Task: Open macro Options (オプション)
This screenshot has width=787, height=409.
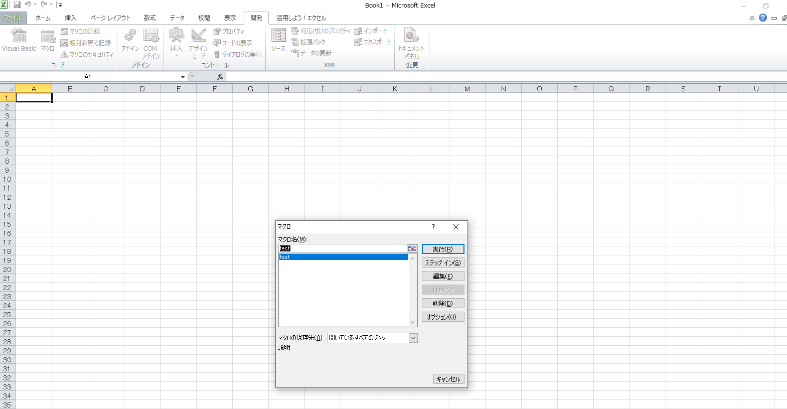Action: (443, 317)
